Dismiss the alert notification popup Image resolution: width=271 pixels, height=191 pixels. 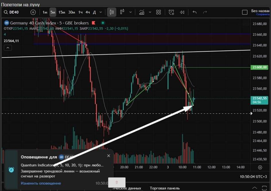(x=109, y=156)
